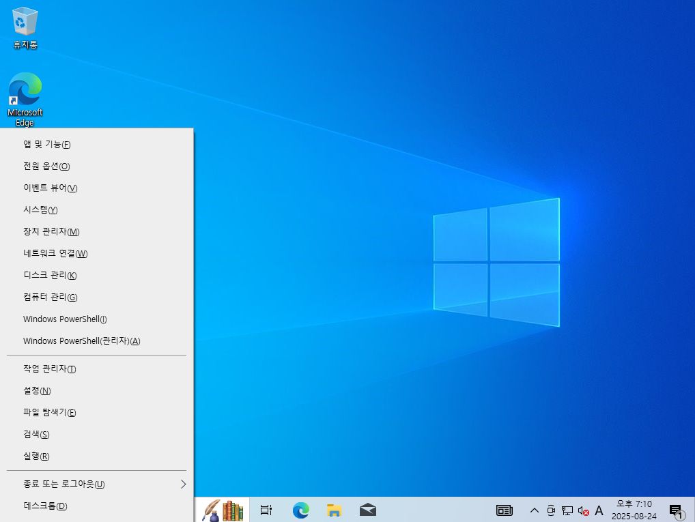Open 네트워크 연결(W)

coord(97,253)
